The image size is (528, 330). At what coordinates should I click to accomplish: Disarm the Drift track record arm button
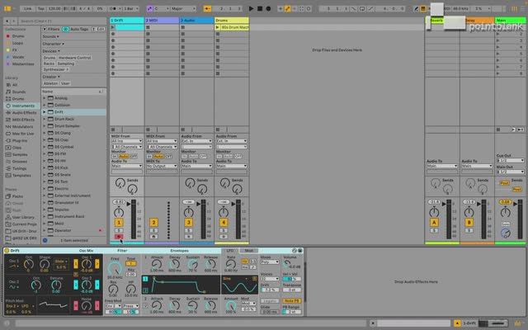[119, 237]
